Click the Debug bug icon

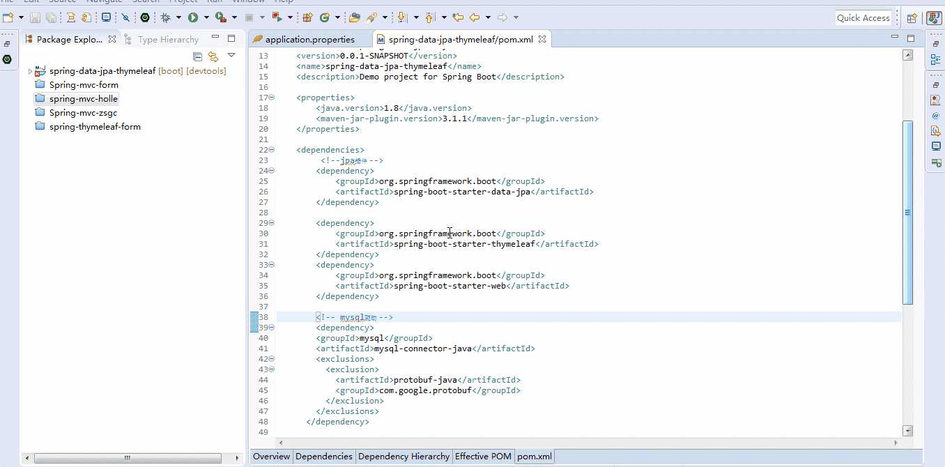165,17
